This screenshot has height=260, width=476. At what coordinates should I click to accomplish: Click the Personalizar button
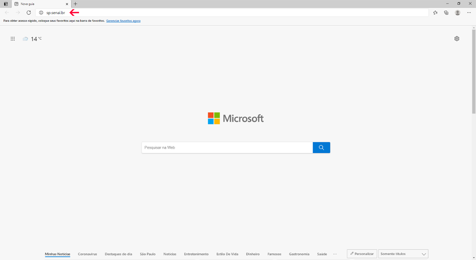(362, 254)
